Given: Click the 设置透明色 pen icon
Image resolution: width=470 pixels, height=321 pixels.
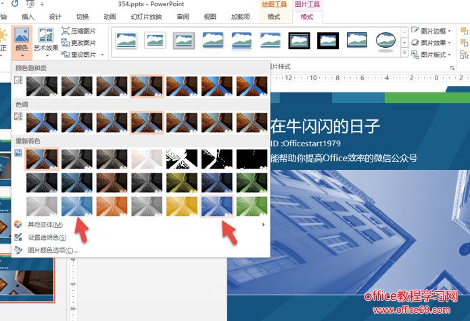Looking at the screenshot, I should tap(18, 237).
